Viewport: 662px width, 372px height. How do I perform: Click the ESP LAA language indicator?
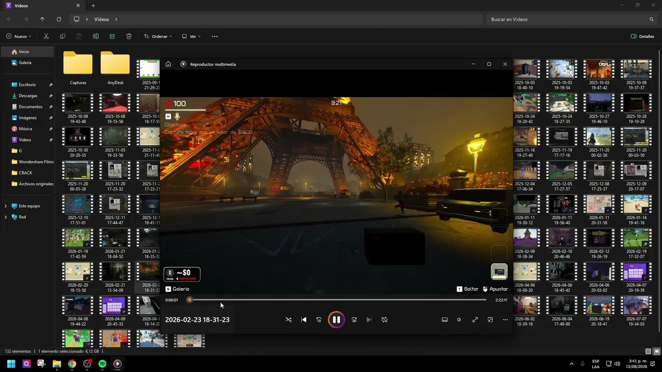[596, 364]
